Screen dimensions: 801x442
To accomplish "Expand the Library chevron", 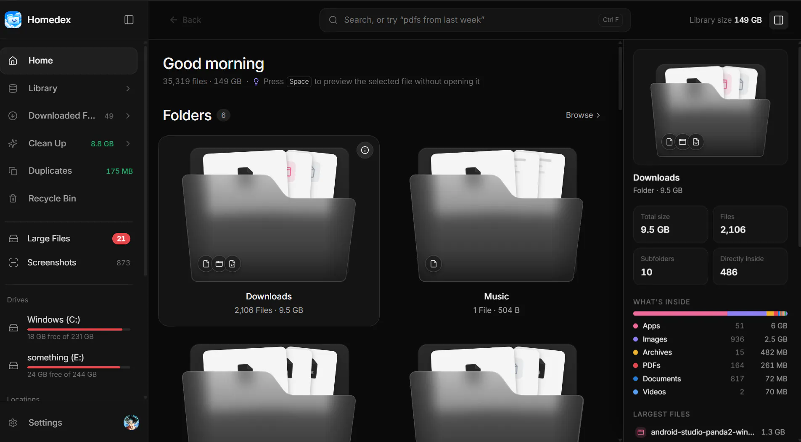I will coord(128,88).
